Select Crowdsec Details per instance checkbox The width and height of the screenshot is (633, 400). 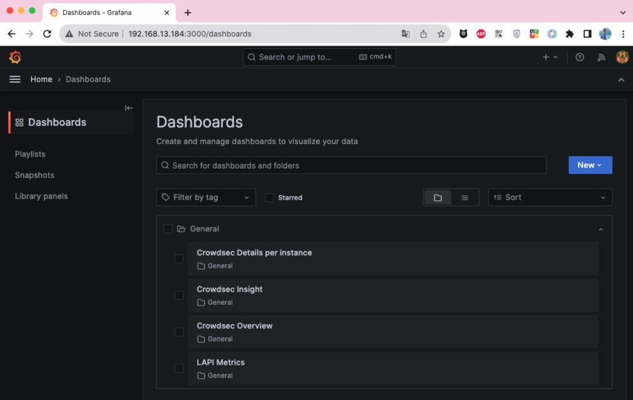click(179, 258)
